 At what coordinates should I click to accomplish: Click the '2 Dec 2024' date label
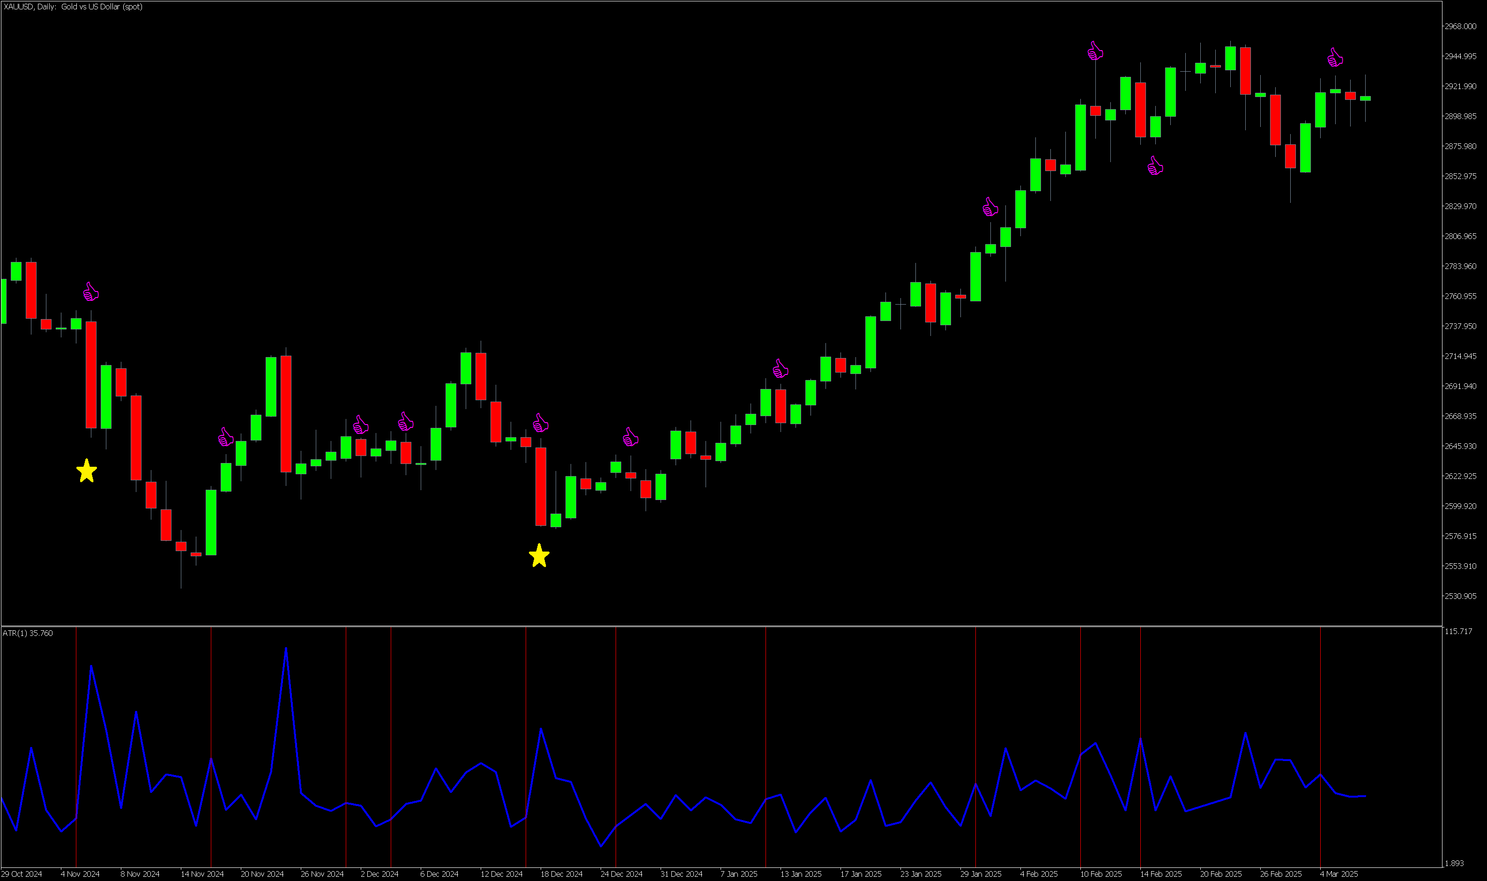(x=380, y=874)
